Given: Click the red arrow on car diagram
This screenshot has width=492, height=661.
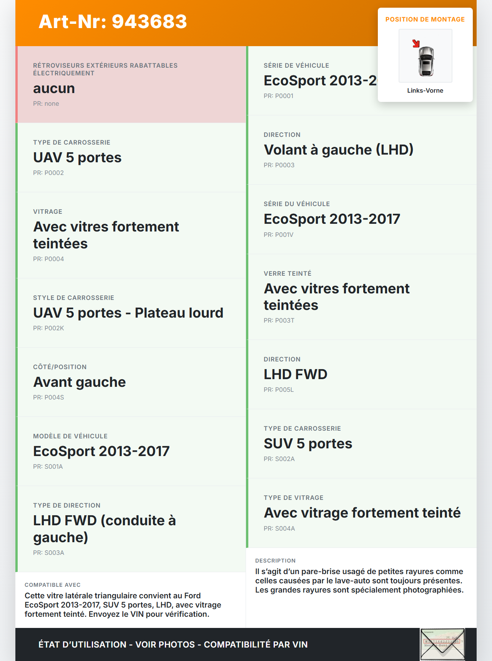Looking at the screenshot, I should (x=416, y=43).
